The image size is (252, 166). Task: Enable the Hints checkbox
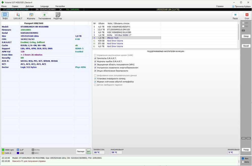(243, 162)
